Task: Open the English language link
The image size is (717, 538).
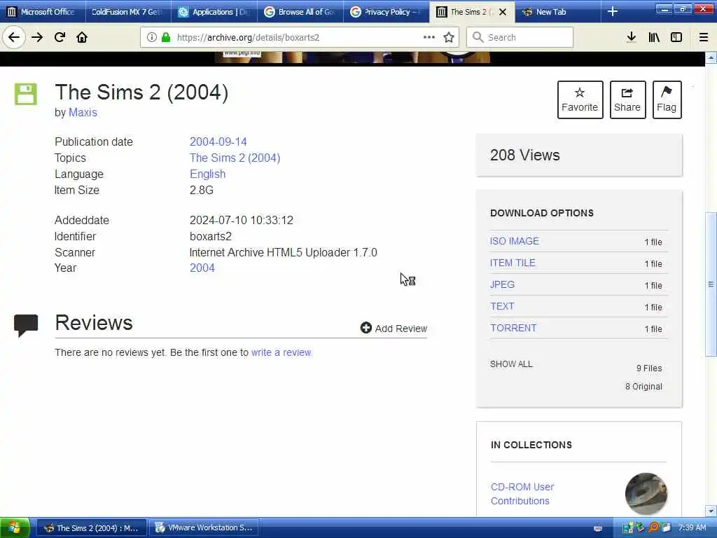Action: 207,174
